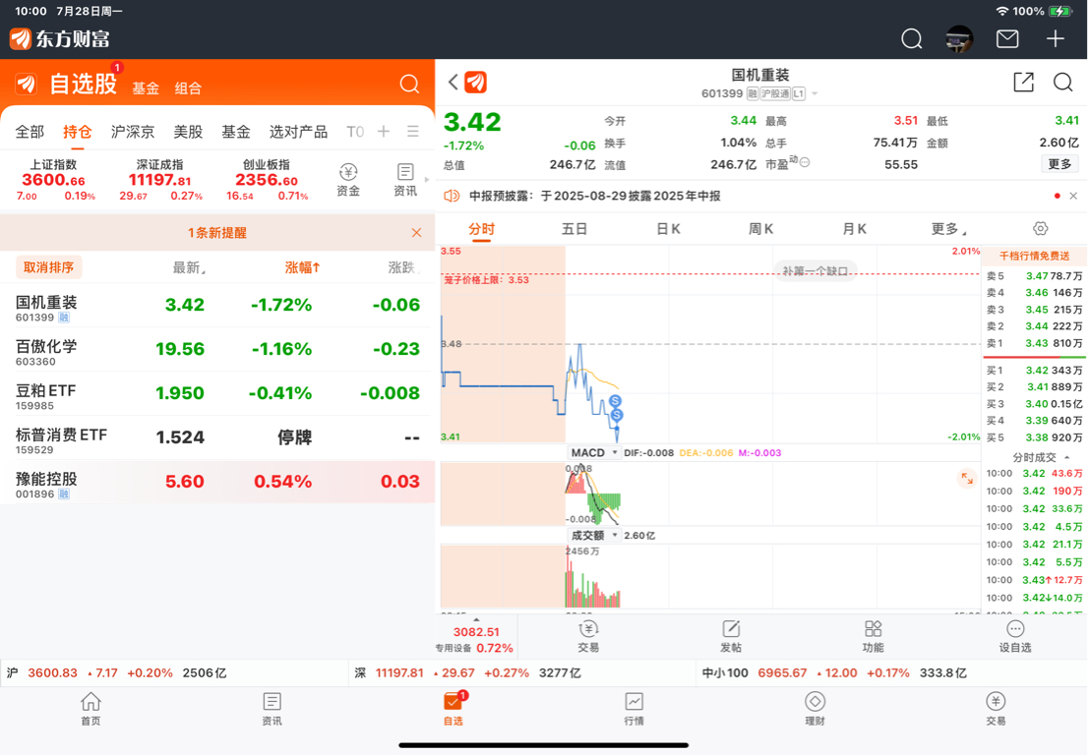Sort watchlist by 最新 price
This screenshot has width=1088, height=755.
pyautogui.click(x=188, y=267)
